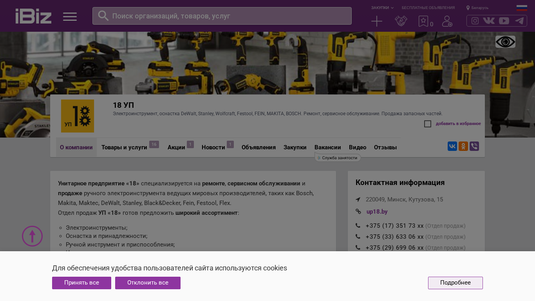Click the 'Оснастка и принадлежности;' list item
The width and height of the screenshot is (535, 301).
tap(107, 236)
